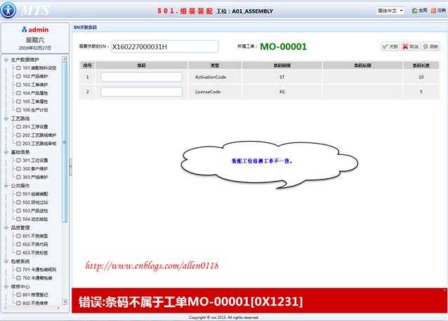
Task: Click sidebar scrollbar down arrow
Action: [x=65, y=301]
